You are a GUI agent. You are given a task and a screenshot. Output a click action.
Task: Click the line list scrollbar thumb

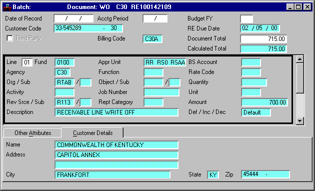point(300,78)
